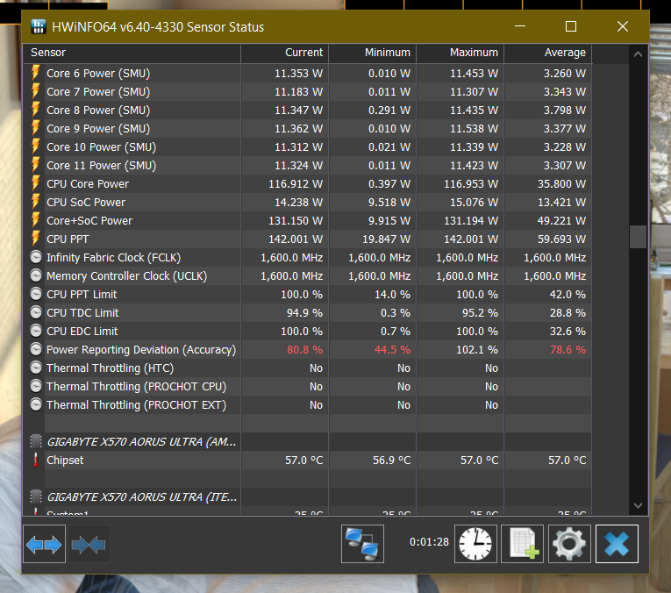The image size is (671, 593).
Task: Open the remote network monitoring icon
Action: click(362, 544)
